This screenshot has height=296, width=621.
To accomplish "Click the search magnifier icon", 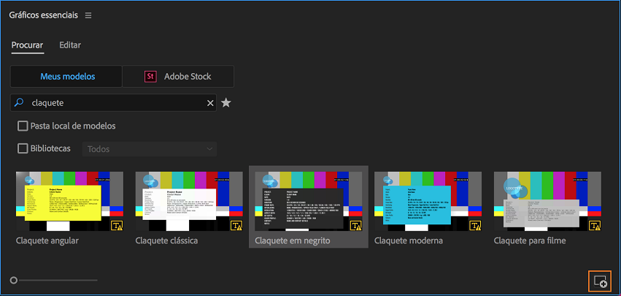I will (19, 103).
